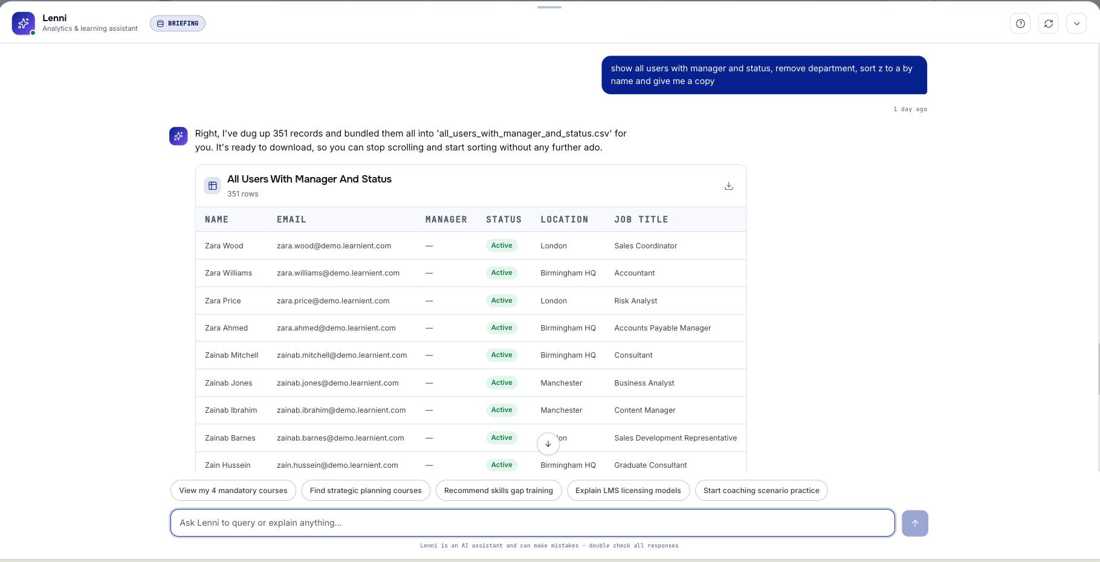Screen dimensions: 1100x562
Task: Click the panel drag handle at top
Action: (549, 7)
